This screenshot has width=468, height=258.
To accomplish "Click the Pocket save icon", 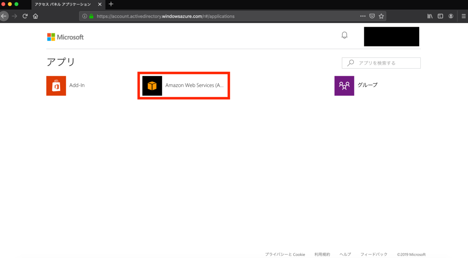I will pyautogui.click(x=372, y=16).
